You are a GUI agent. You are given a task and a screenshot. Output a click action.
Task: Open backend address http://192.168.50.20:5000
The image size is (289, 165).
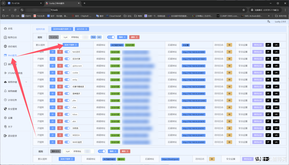tap(193, 52)
